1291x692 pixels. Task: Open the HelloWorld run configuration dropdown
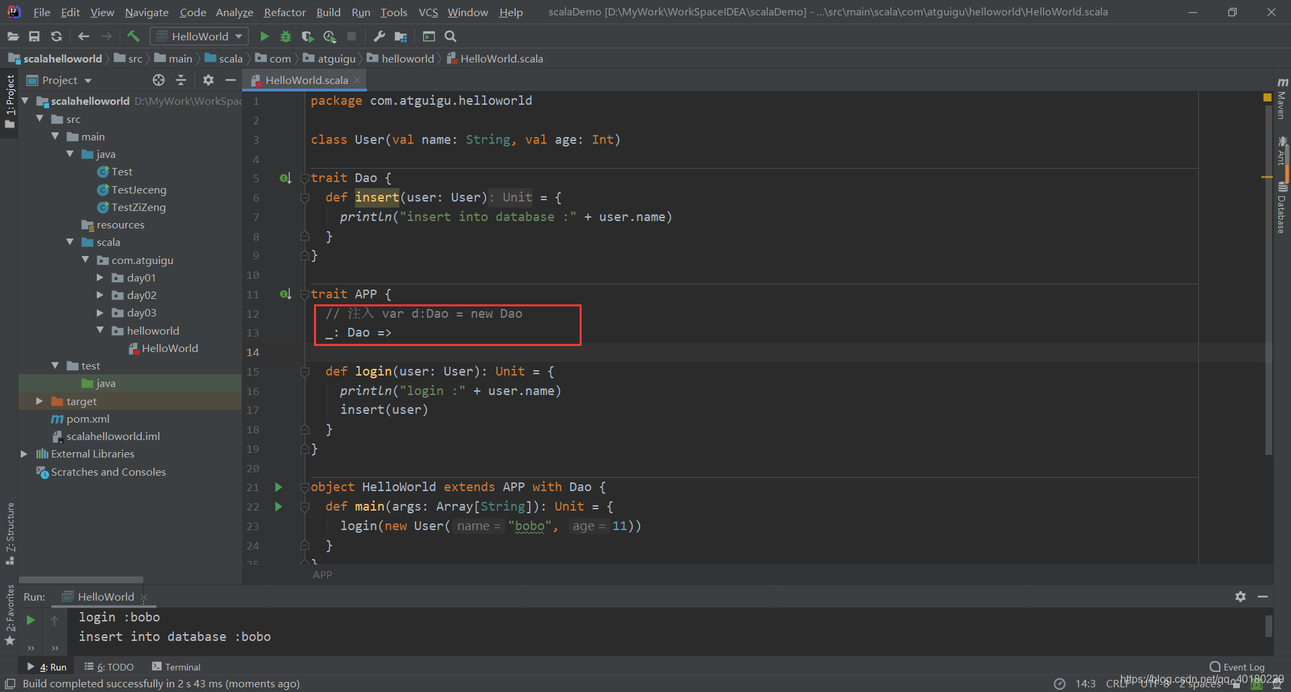[199, 36]
